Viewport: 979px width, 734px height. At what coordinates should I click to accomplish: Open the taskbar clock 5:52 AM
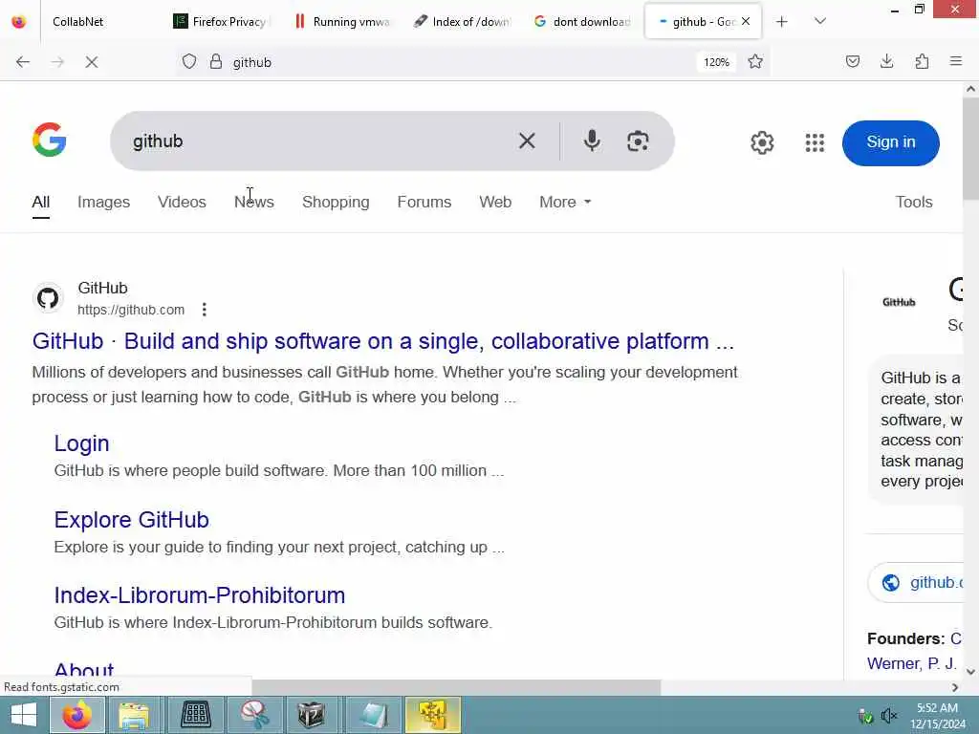tap(937, 716)
